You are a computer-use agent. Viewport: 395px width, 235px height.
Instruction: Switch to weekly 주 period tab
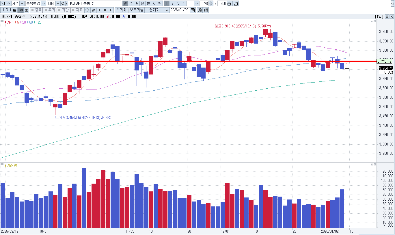click(x=131, y=3)
